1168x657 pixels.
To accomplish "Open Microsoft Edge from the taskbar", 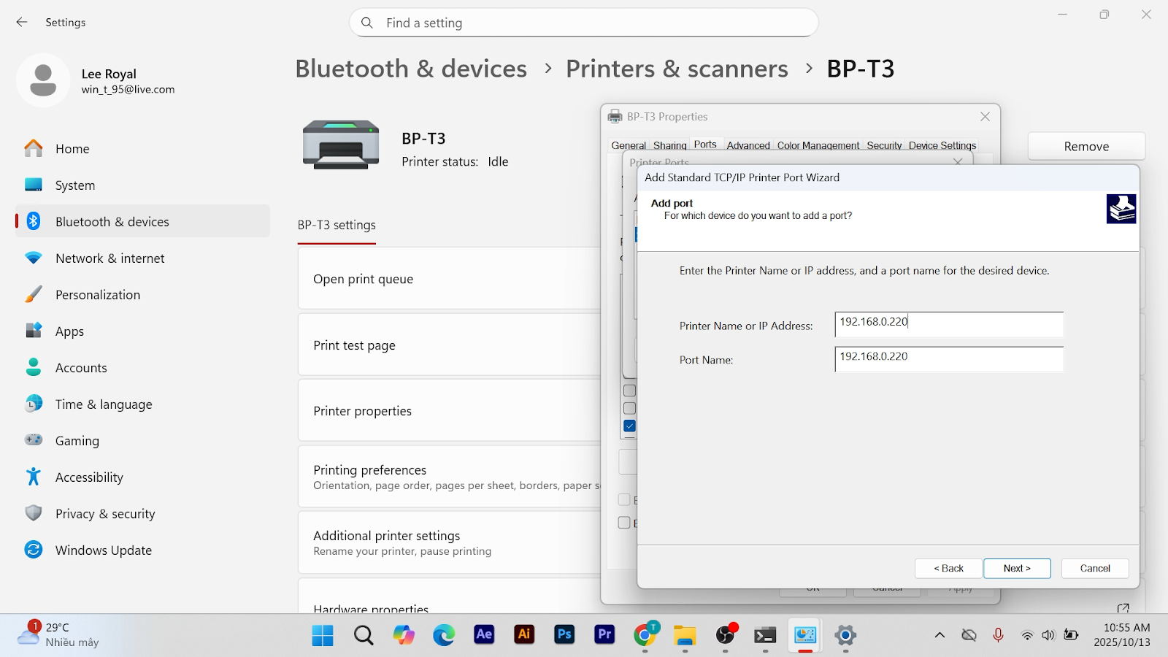I will click(x=444, y=634).
